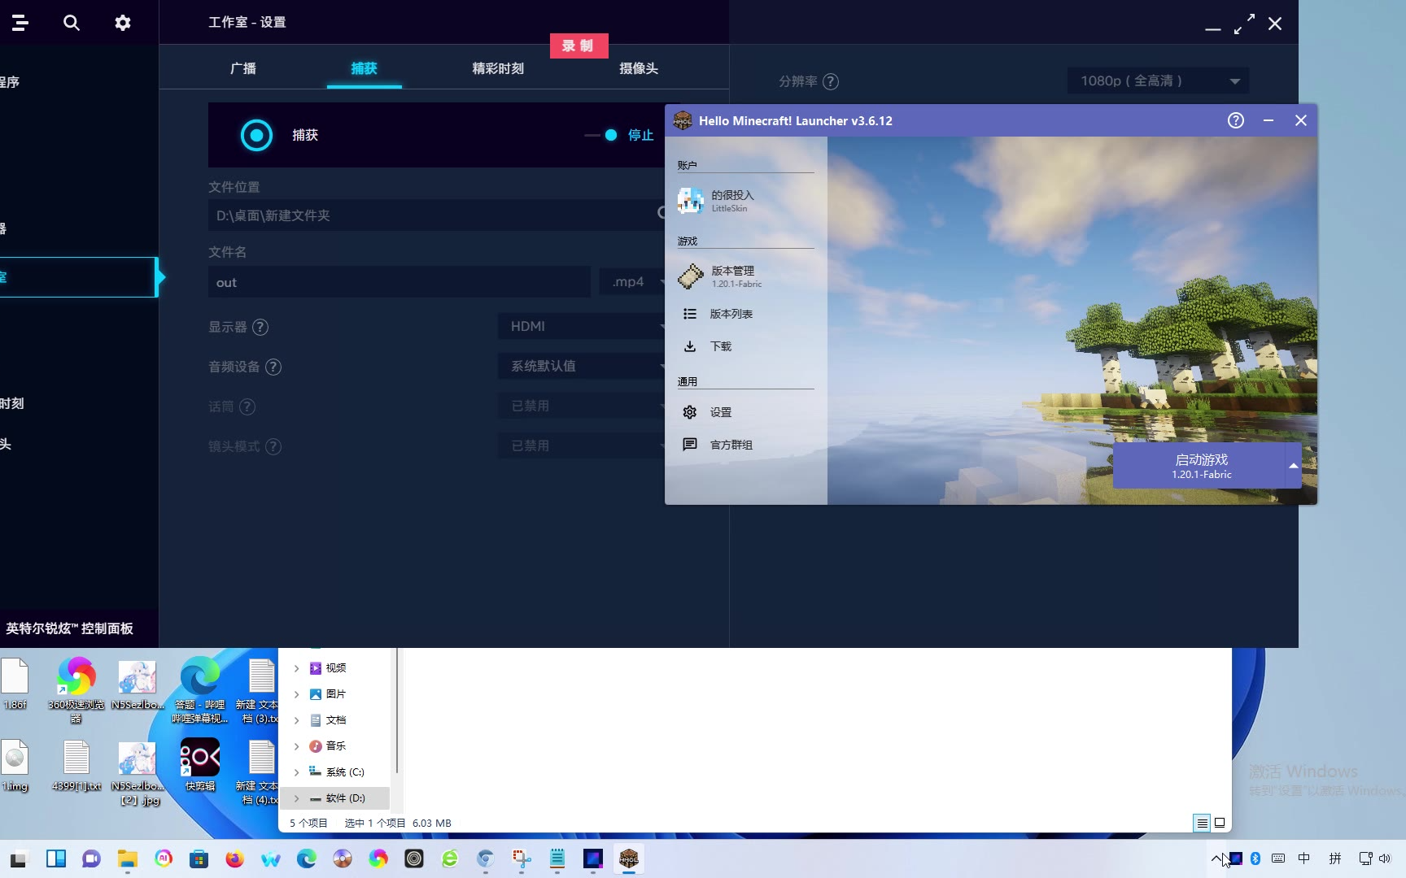Click HMCL launcher icon in the taskbar

[629, 858]
